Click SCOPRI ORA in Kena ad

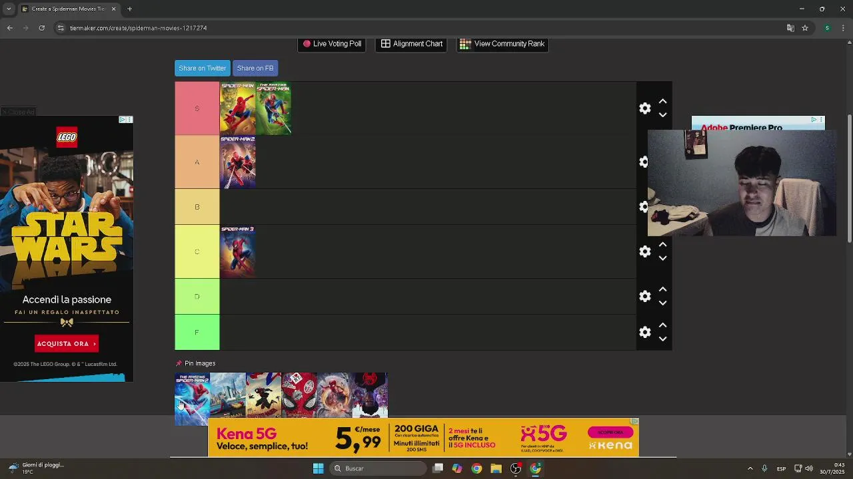tap(610, 432)
